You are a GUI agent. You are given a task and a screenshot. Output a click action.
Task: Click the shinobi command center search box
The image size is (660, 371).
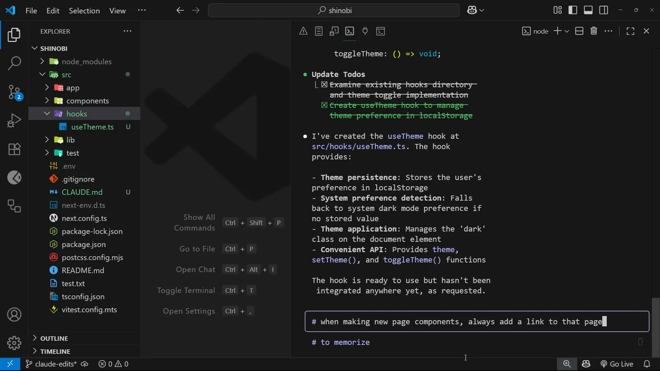click(334, 10)
